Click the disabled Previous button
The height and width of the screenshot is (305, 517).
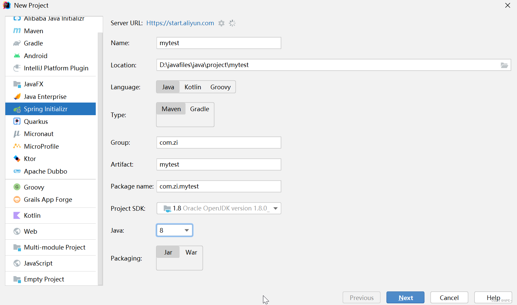point(361,298)
